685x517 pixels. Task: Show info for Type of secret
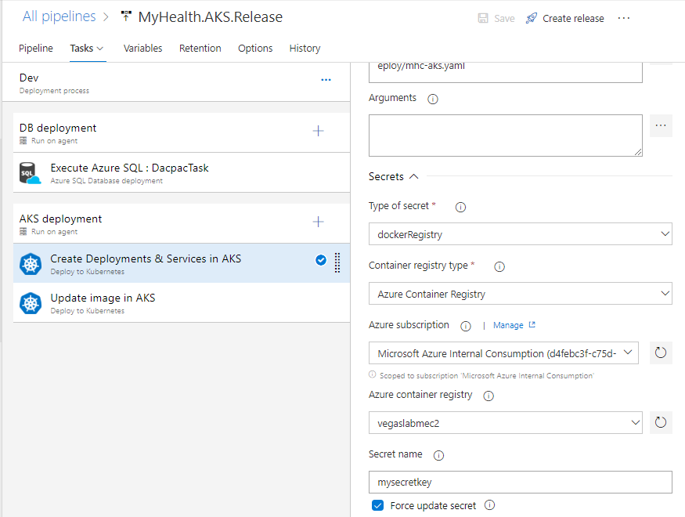[x=460, y=207]
